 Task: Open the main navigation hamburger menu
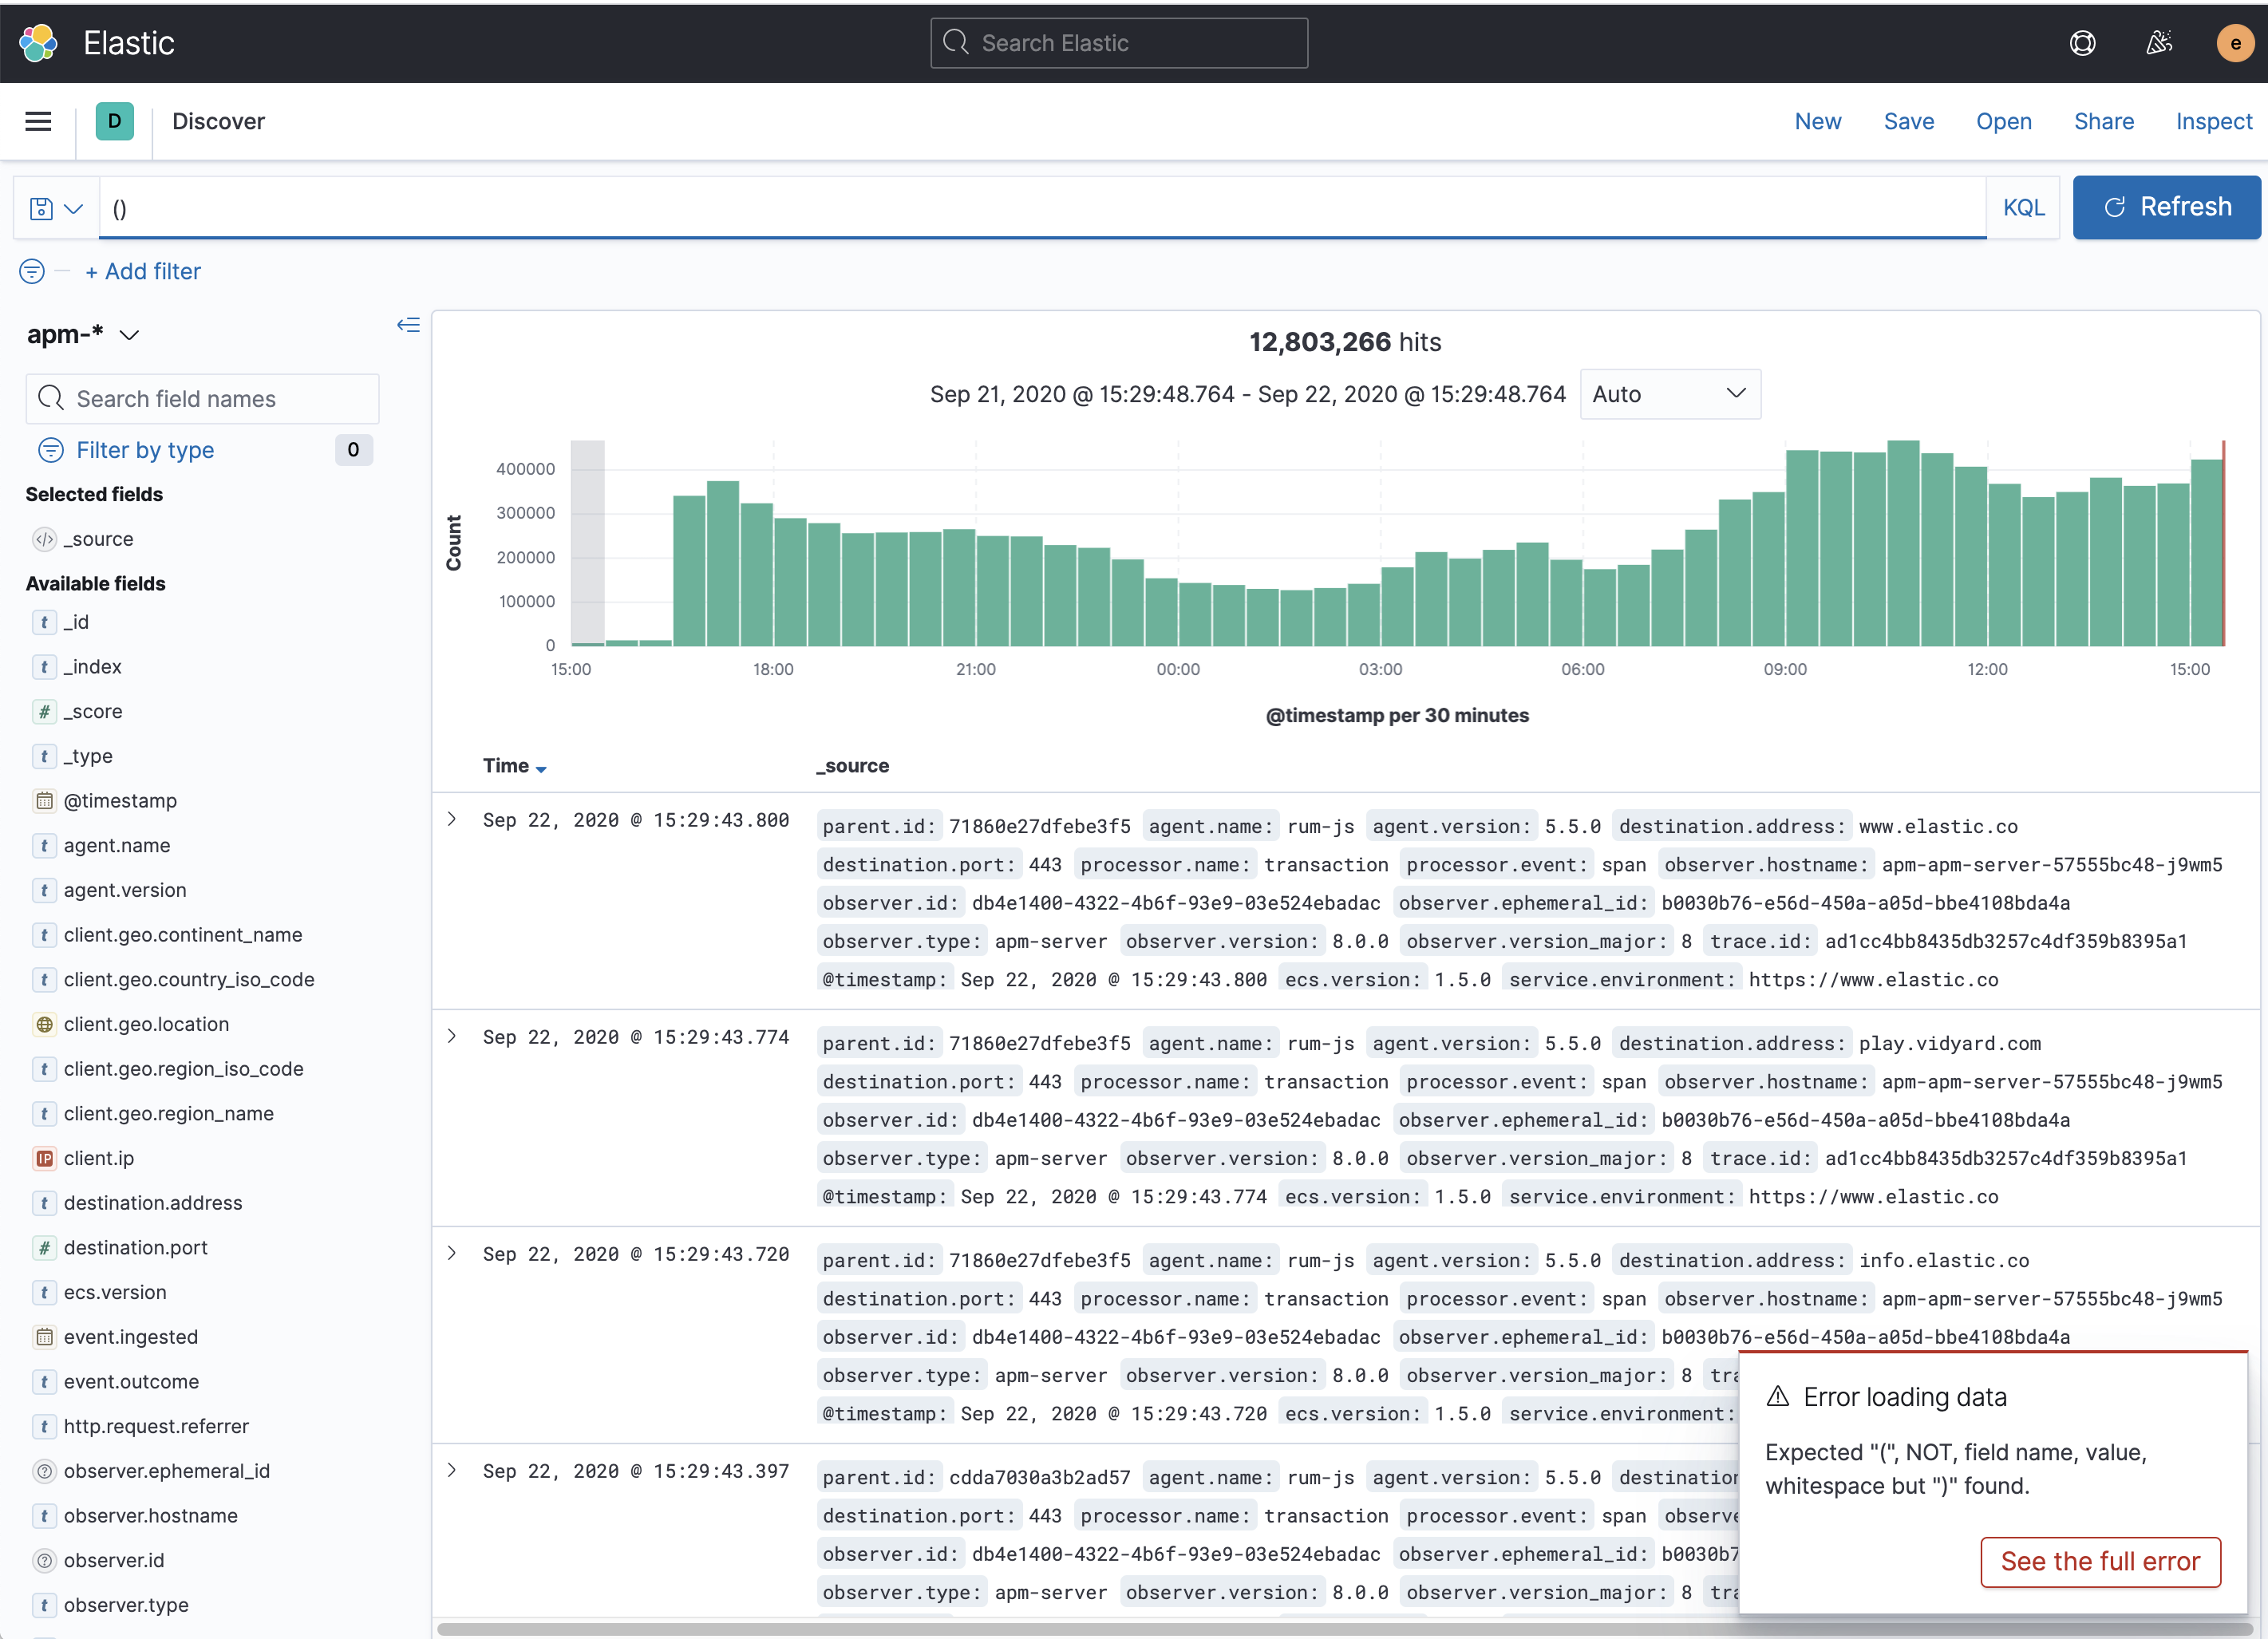pyautogui.click(x=38, y=121)
